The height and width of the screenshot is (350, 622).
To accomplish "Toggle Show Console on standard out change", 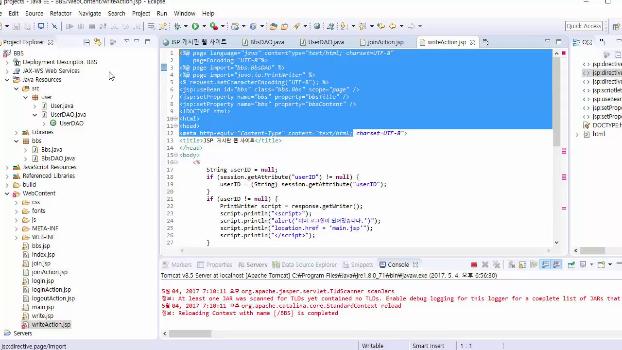I will 545,265.
